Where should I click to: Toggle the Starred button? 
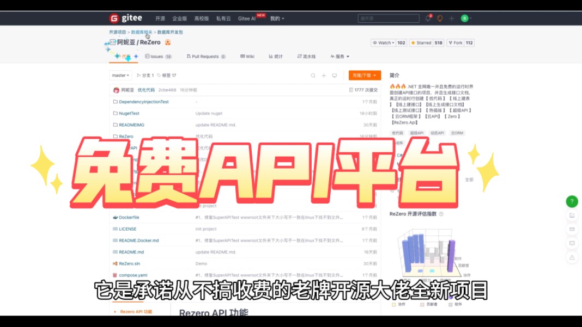(421, 43)
